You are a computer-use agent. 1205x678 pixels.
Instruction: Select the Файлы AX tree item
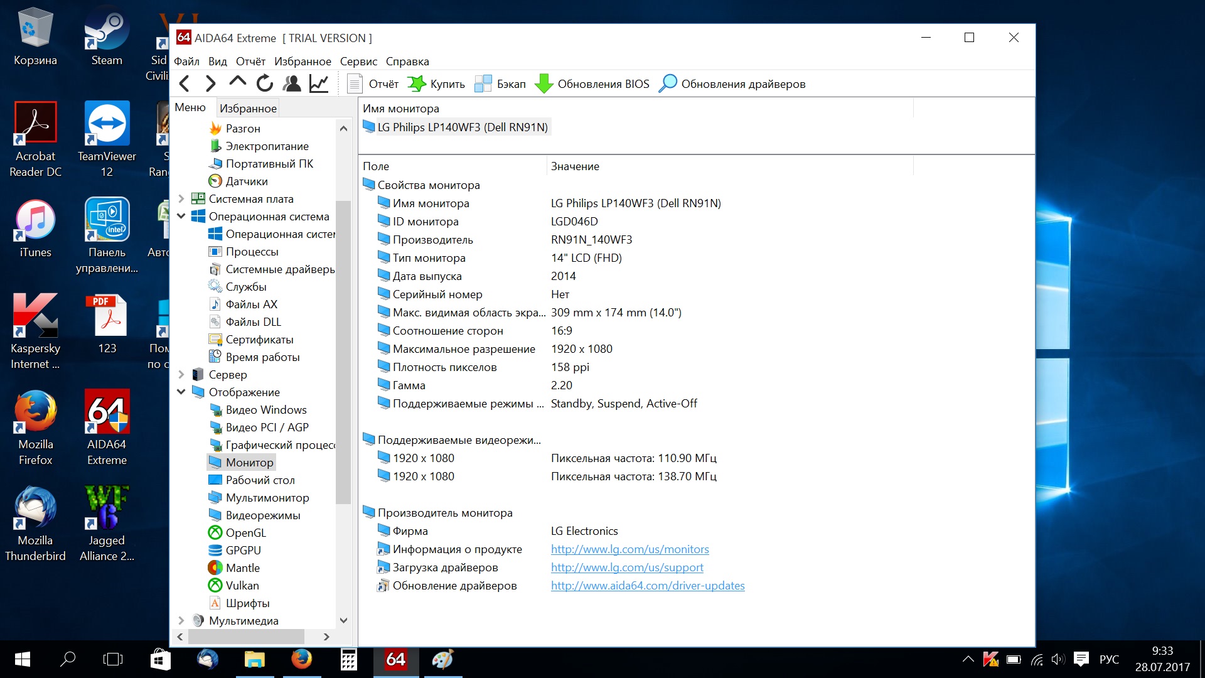point(243,304)
